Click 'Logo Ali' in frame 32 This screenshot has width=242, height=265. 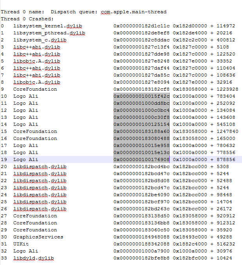(x=26, y=251)
